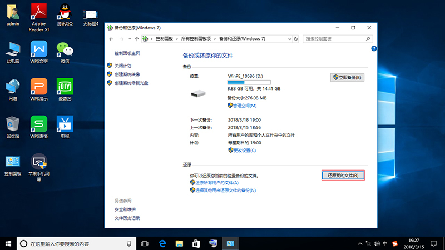Open Microsoft Edge from the taskbar
This screenshot has width=445, height=250.
pyautogui.click(x=162, y=243)
